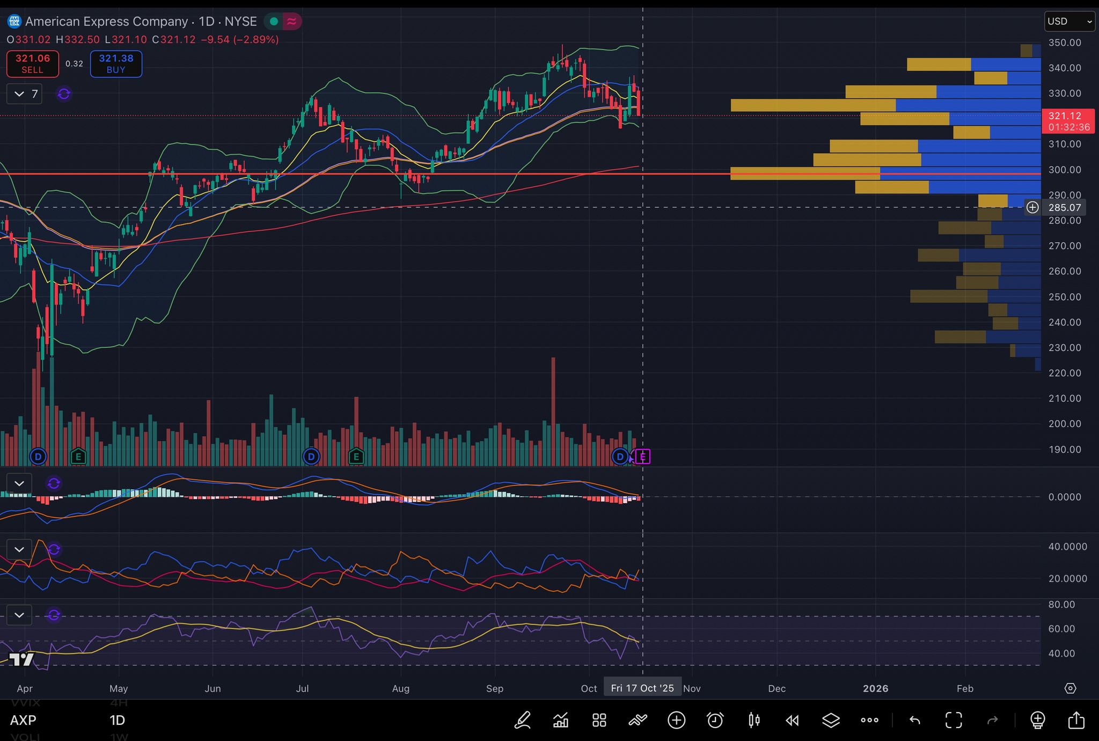
Task: Collapse the MACD pane legend chevron
Action: [x=19, y=483]
